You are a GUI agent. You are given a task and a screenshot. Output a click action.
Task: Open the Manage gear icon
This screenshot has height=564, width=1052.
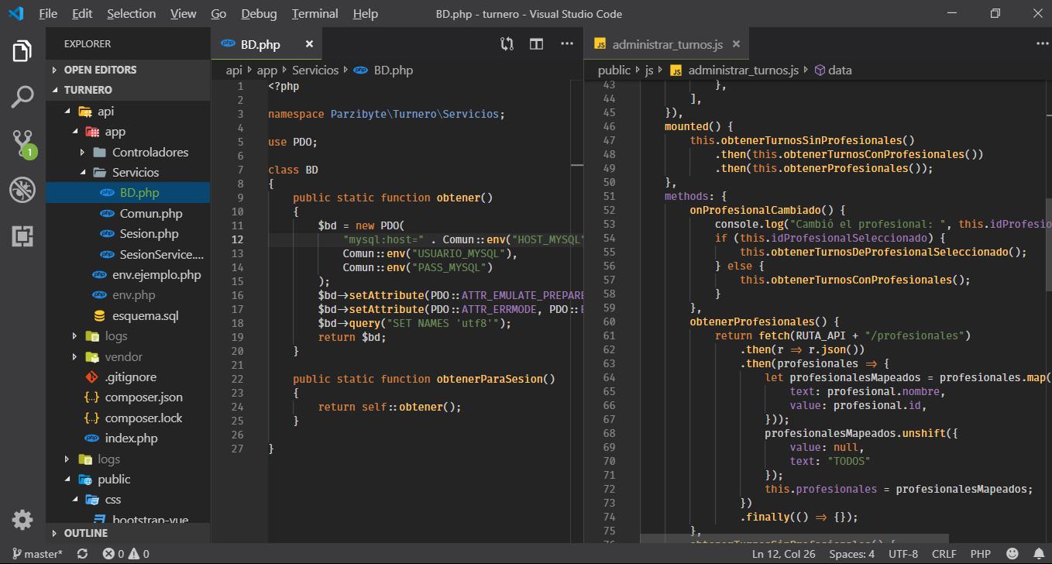click(x=22, y=519)
